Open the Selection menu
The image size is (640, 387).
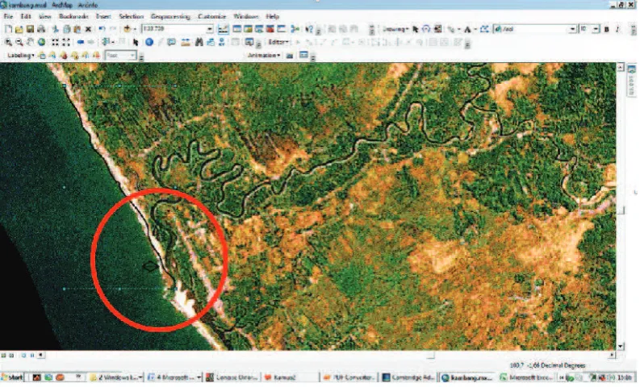131,17
